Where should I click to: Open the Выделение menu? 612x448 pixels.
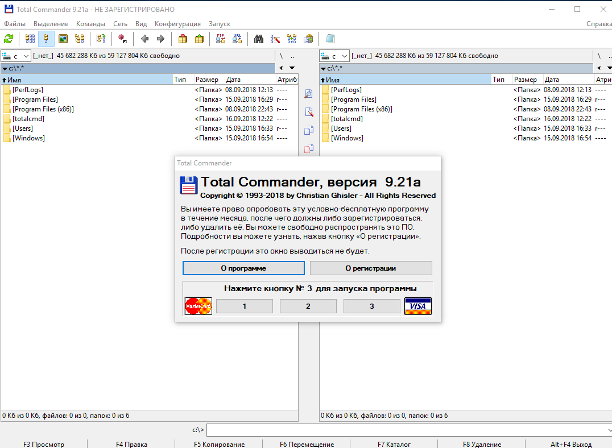pos(51,24)
